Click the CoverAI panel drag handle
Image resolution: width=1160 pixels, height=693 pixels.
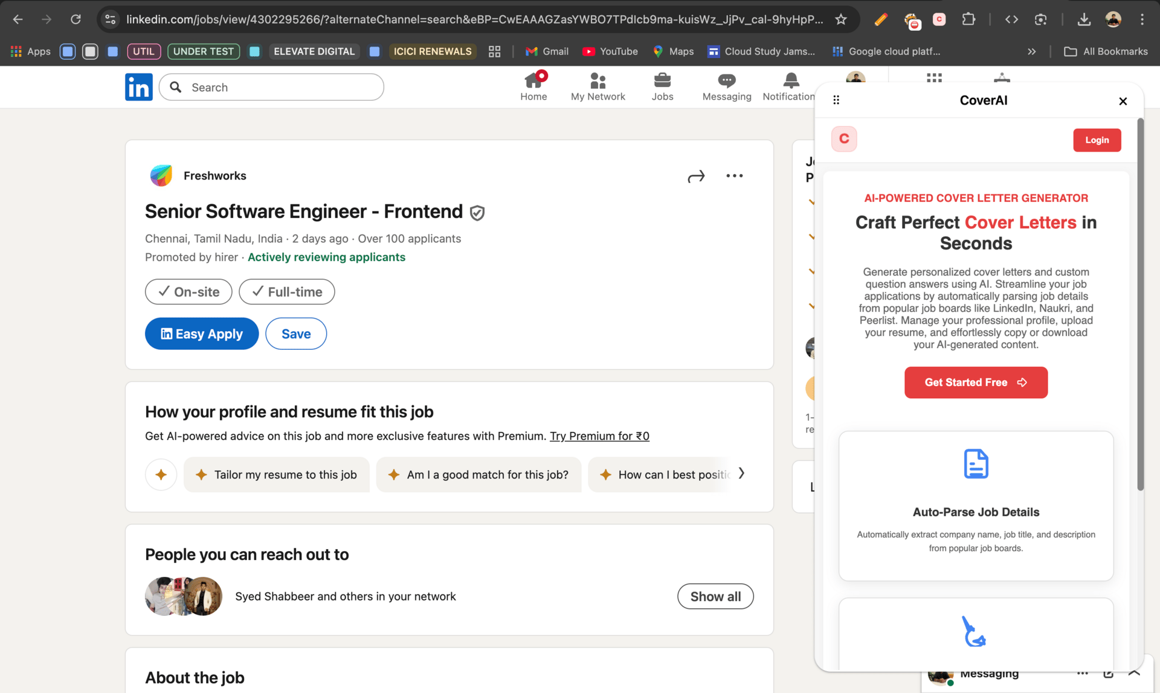coord(836,100)
